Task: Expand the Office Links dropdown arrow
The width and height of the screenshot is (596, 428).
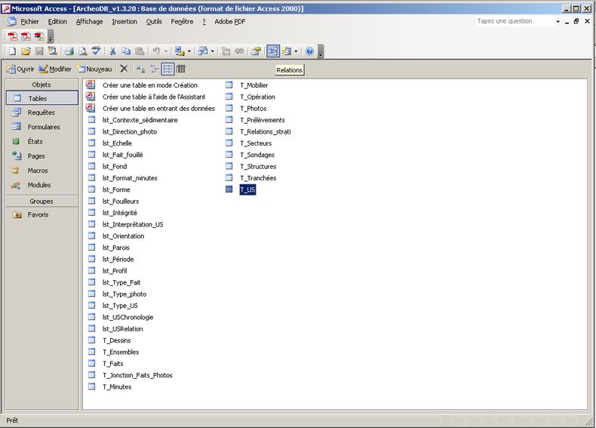Action: coord(189,51)
